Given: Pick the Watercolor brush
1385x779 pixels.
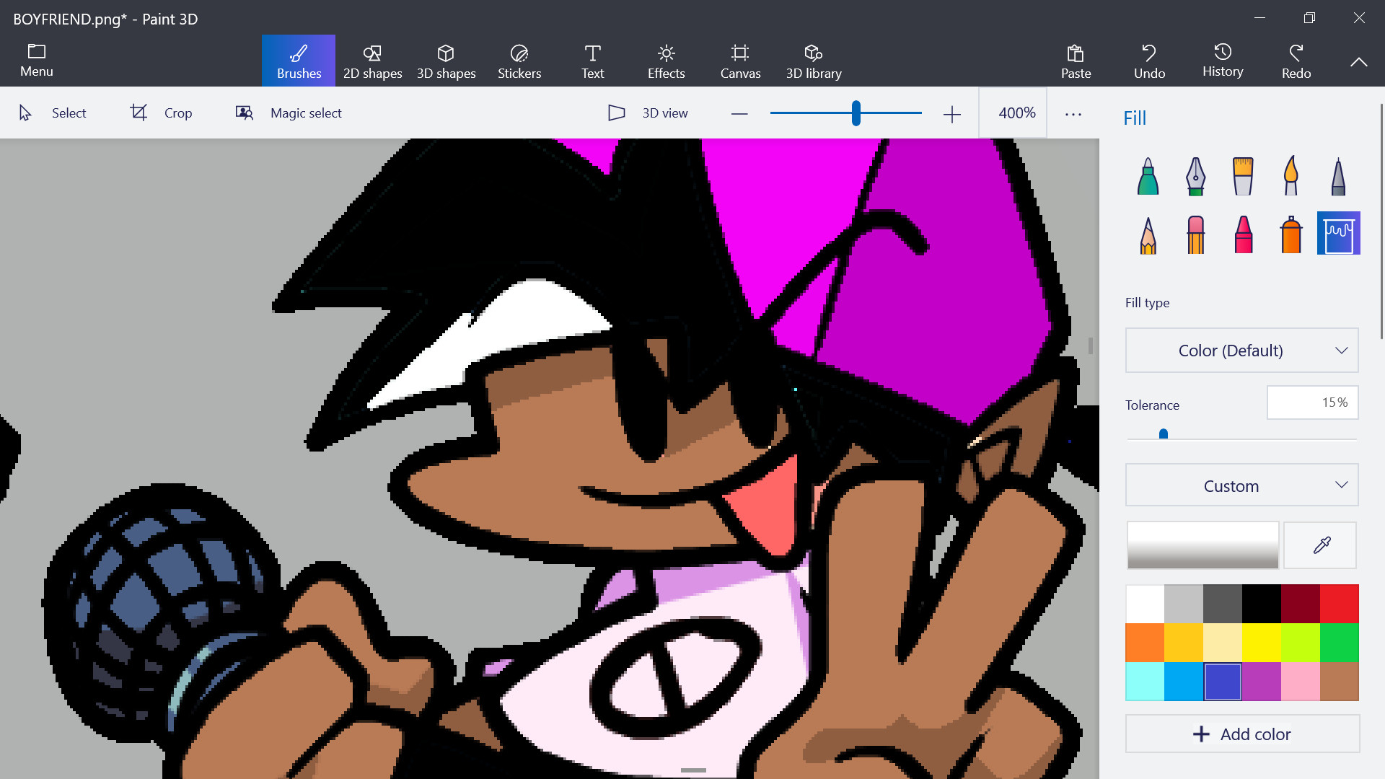Looking at the screenshot, I should point(1291,175).
